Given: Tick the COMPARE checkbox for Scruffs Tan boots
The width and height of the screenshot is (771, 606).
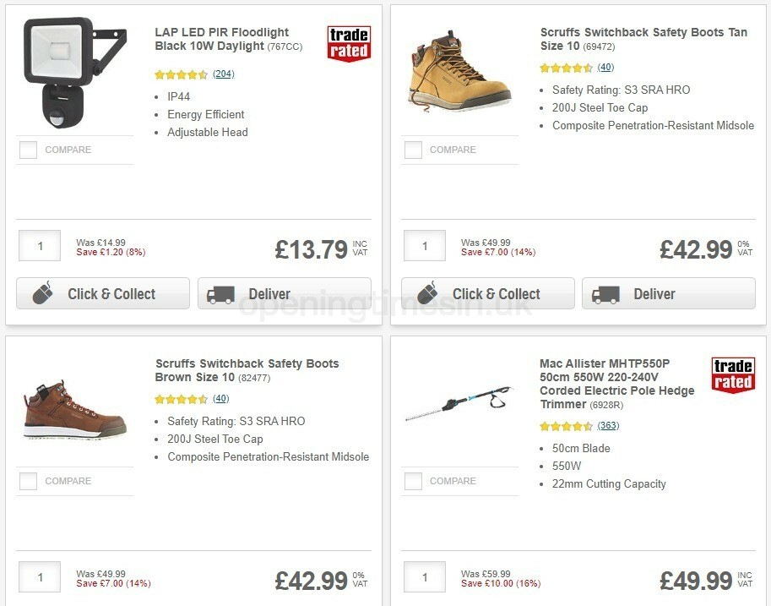Looking at the screenshot, I should click(412, 150).
